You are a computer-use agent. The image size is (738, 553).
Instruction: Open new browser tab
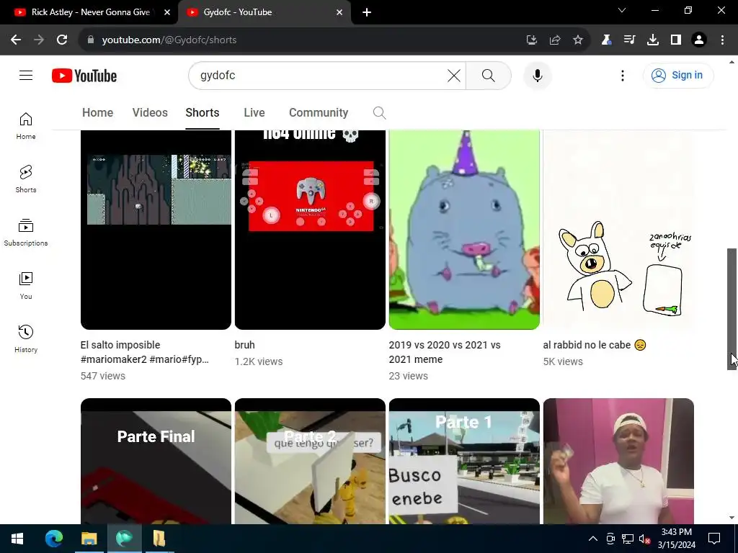coord(367,12)
